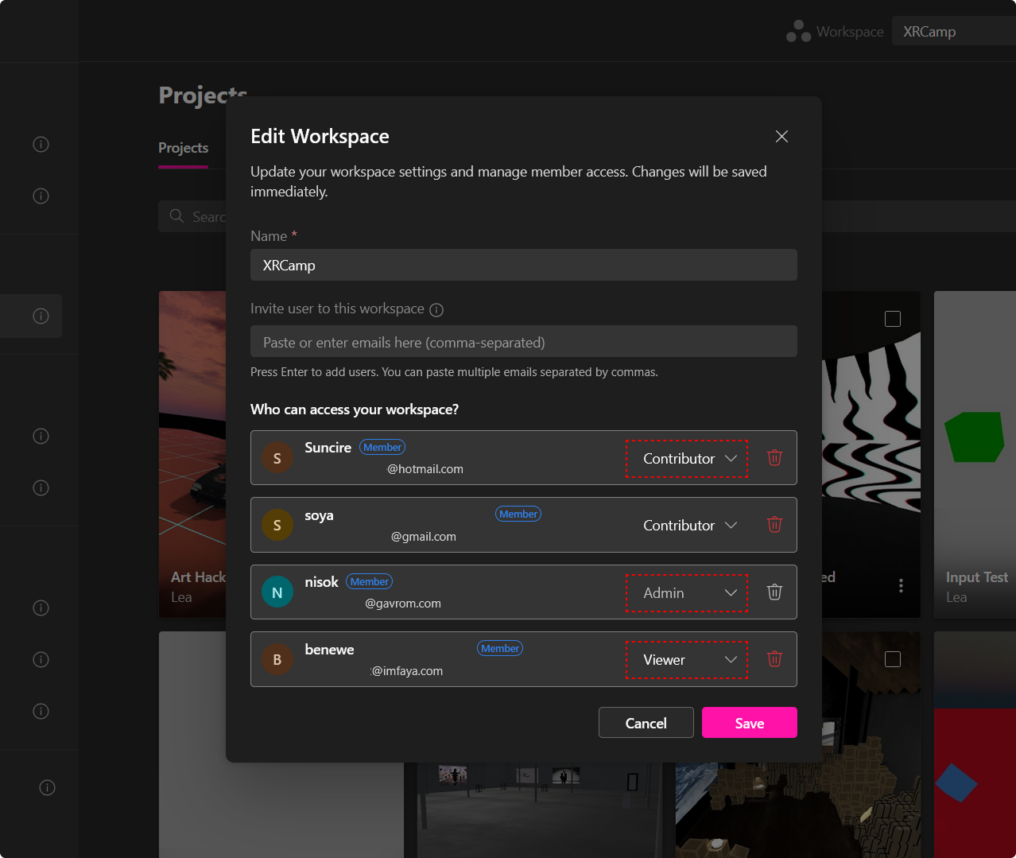
Task: Click the workspace Name input field
Action: coord(523,266)
